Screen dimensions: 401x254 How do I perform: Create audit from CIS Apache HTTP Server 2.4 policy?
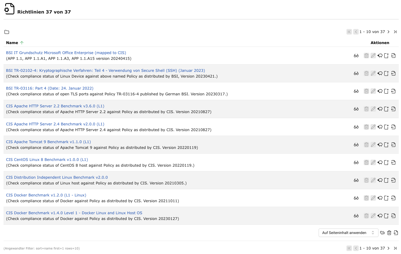tap(386, 127)
